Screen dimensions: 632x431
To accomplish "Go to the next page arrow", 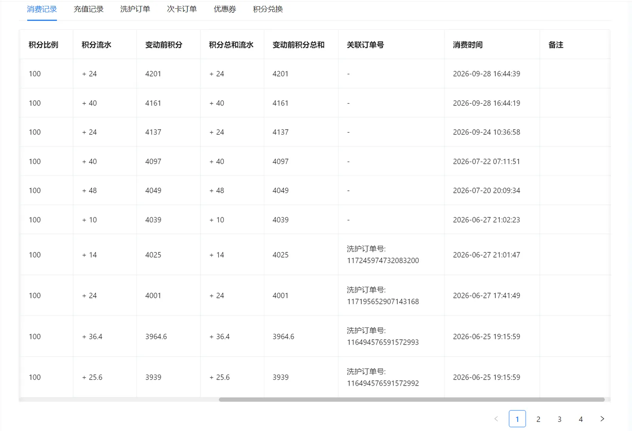I will pos(602,419).
